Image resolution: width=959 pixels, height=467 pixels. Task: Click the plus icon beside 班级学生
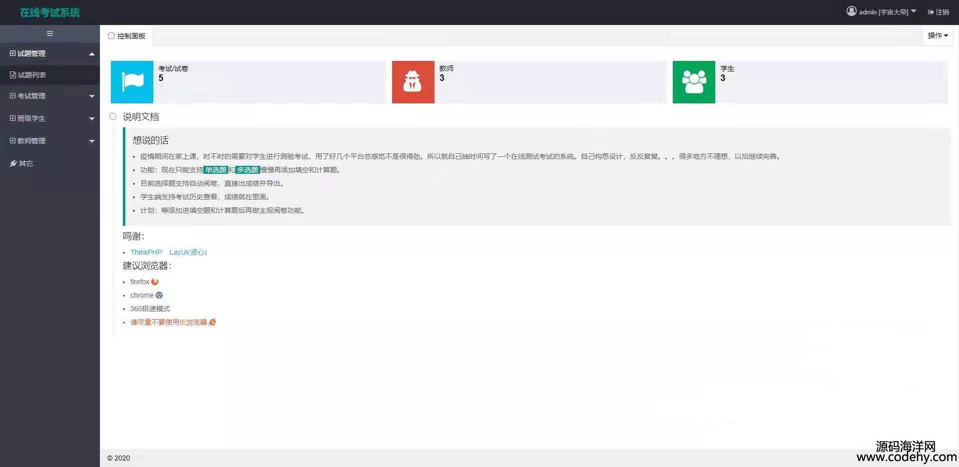(x=13, y=118)
